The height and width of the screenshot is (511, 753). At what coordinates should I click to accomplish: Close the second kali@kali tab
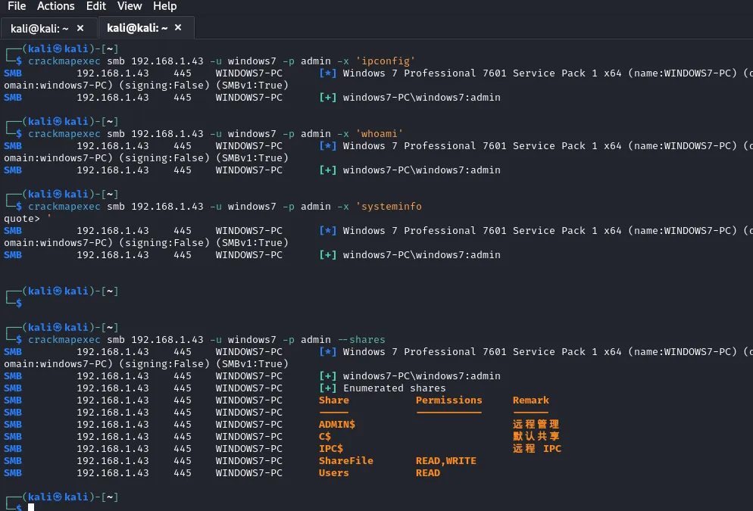pos(178,28)
